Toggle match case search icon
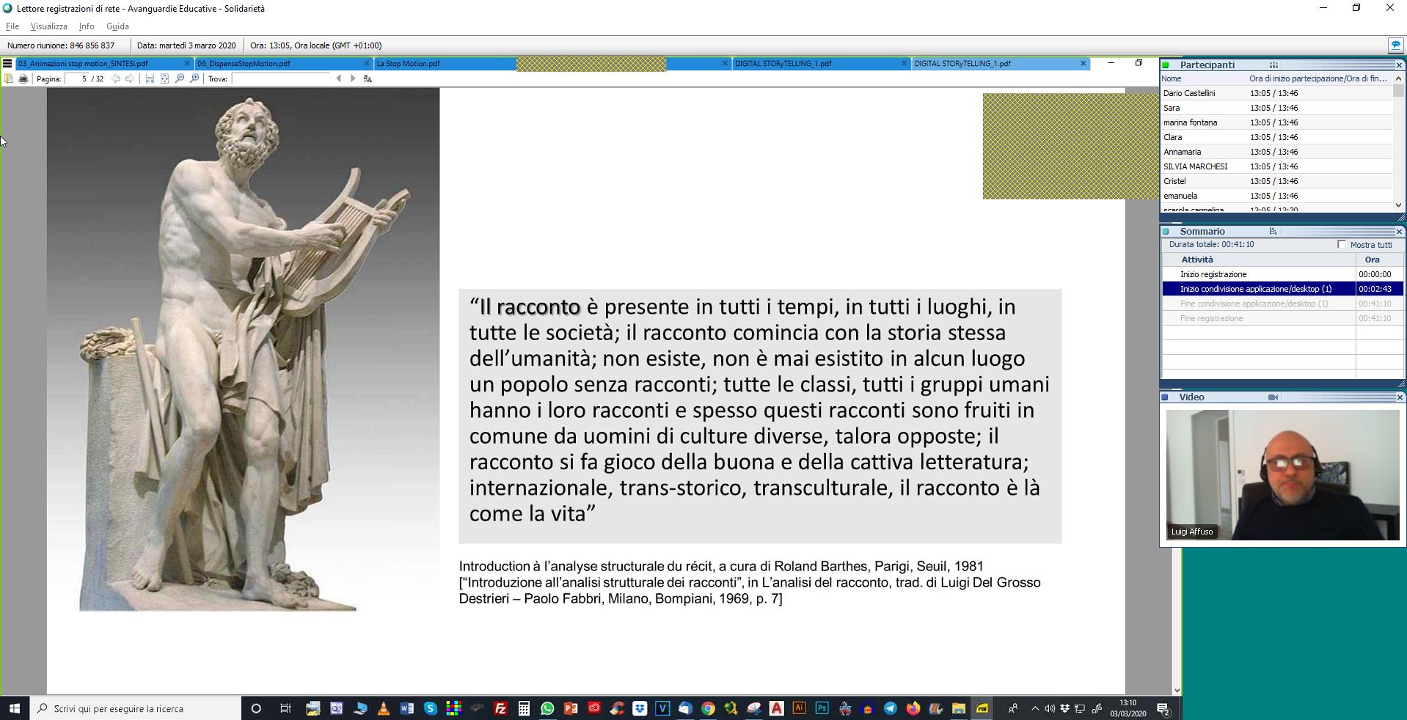Viewport: 1407px width, 720px height. click(x=368, y=78)
